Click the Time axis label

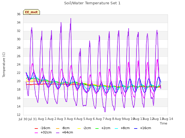pyautogui.click(x=164, y=123)
